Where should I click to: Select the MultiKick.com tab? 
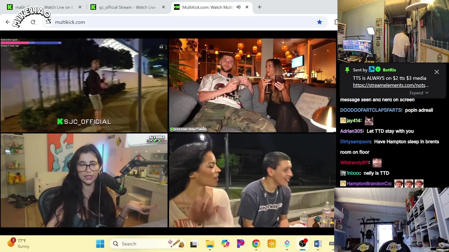[212, 7]
